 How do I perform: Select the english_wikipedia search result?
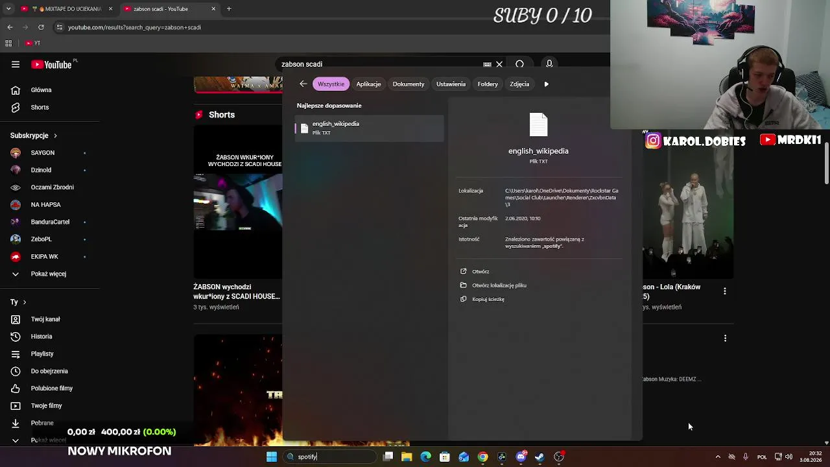369,128
